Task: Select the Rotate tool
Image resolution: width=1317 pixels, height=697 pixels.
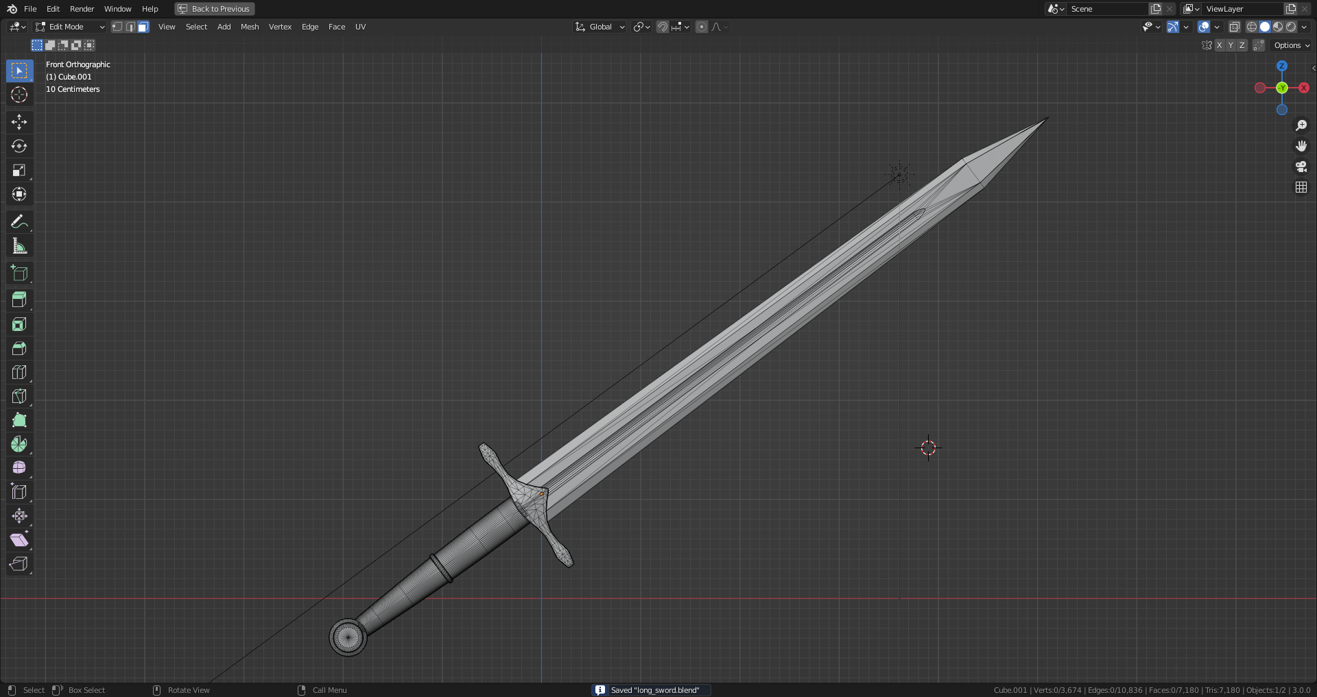Action: tap(19, 146)
